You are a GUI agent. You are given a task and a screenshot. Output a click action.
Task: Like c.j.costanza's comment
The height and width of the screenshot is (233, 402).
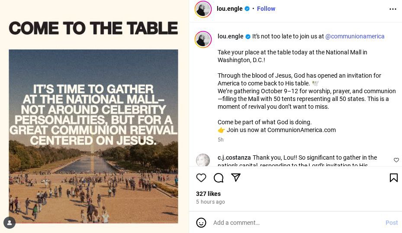[x=396, y=160]
